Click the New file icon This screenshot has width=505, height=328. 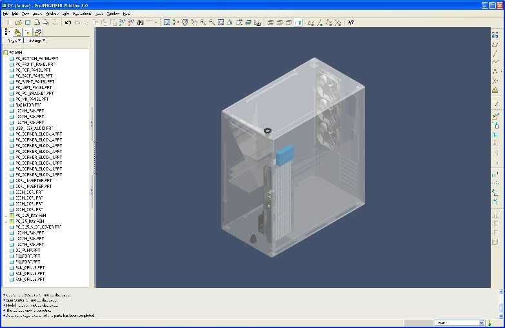click(9, 23)
